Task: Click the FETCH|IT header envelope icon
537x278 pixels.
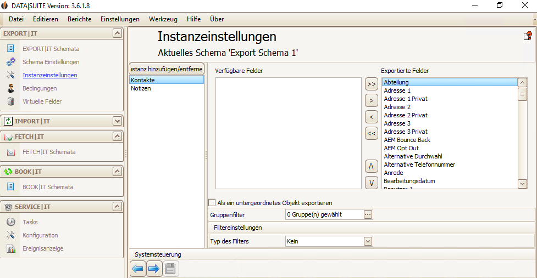Action: [x=8, y=137]
